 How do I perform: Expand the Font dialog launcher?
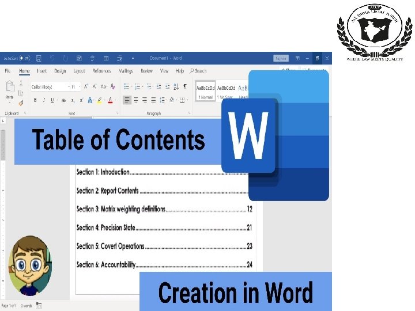coord(117,113)
